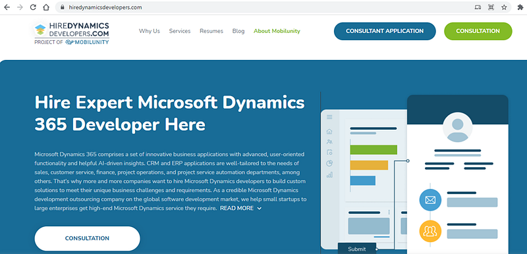Viewport: 527px width, 254px height.
Task: Open the browser home page icon
Action: [x=46, y=7]
